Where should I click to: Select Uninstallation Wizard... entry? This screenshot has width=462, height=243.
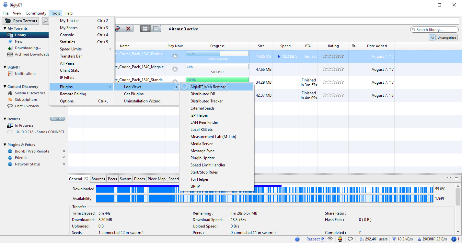pyautogui.click(x=146, y=101)
